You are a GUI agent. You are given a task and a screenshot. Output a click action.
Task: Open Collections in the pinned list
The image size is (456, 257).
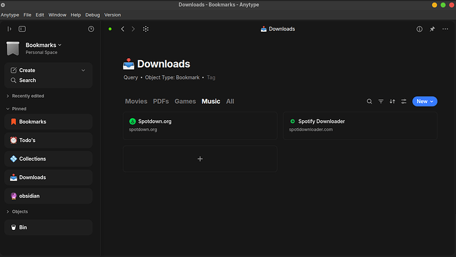click(48, 159)
